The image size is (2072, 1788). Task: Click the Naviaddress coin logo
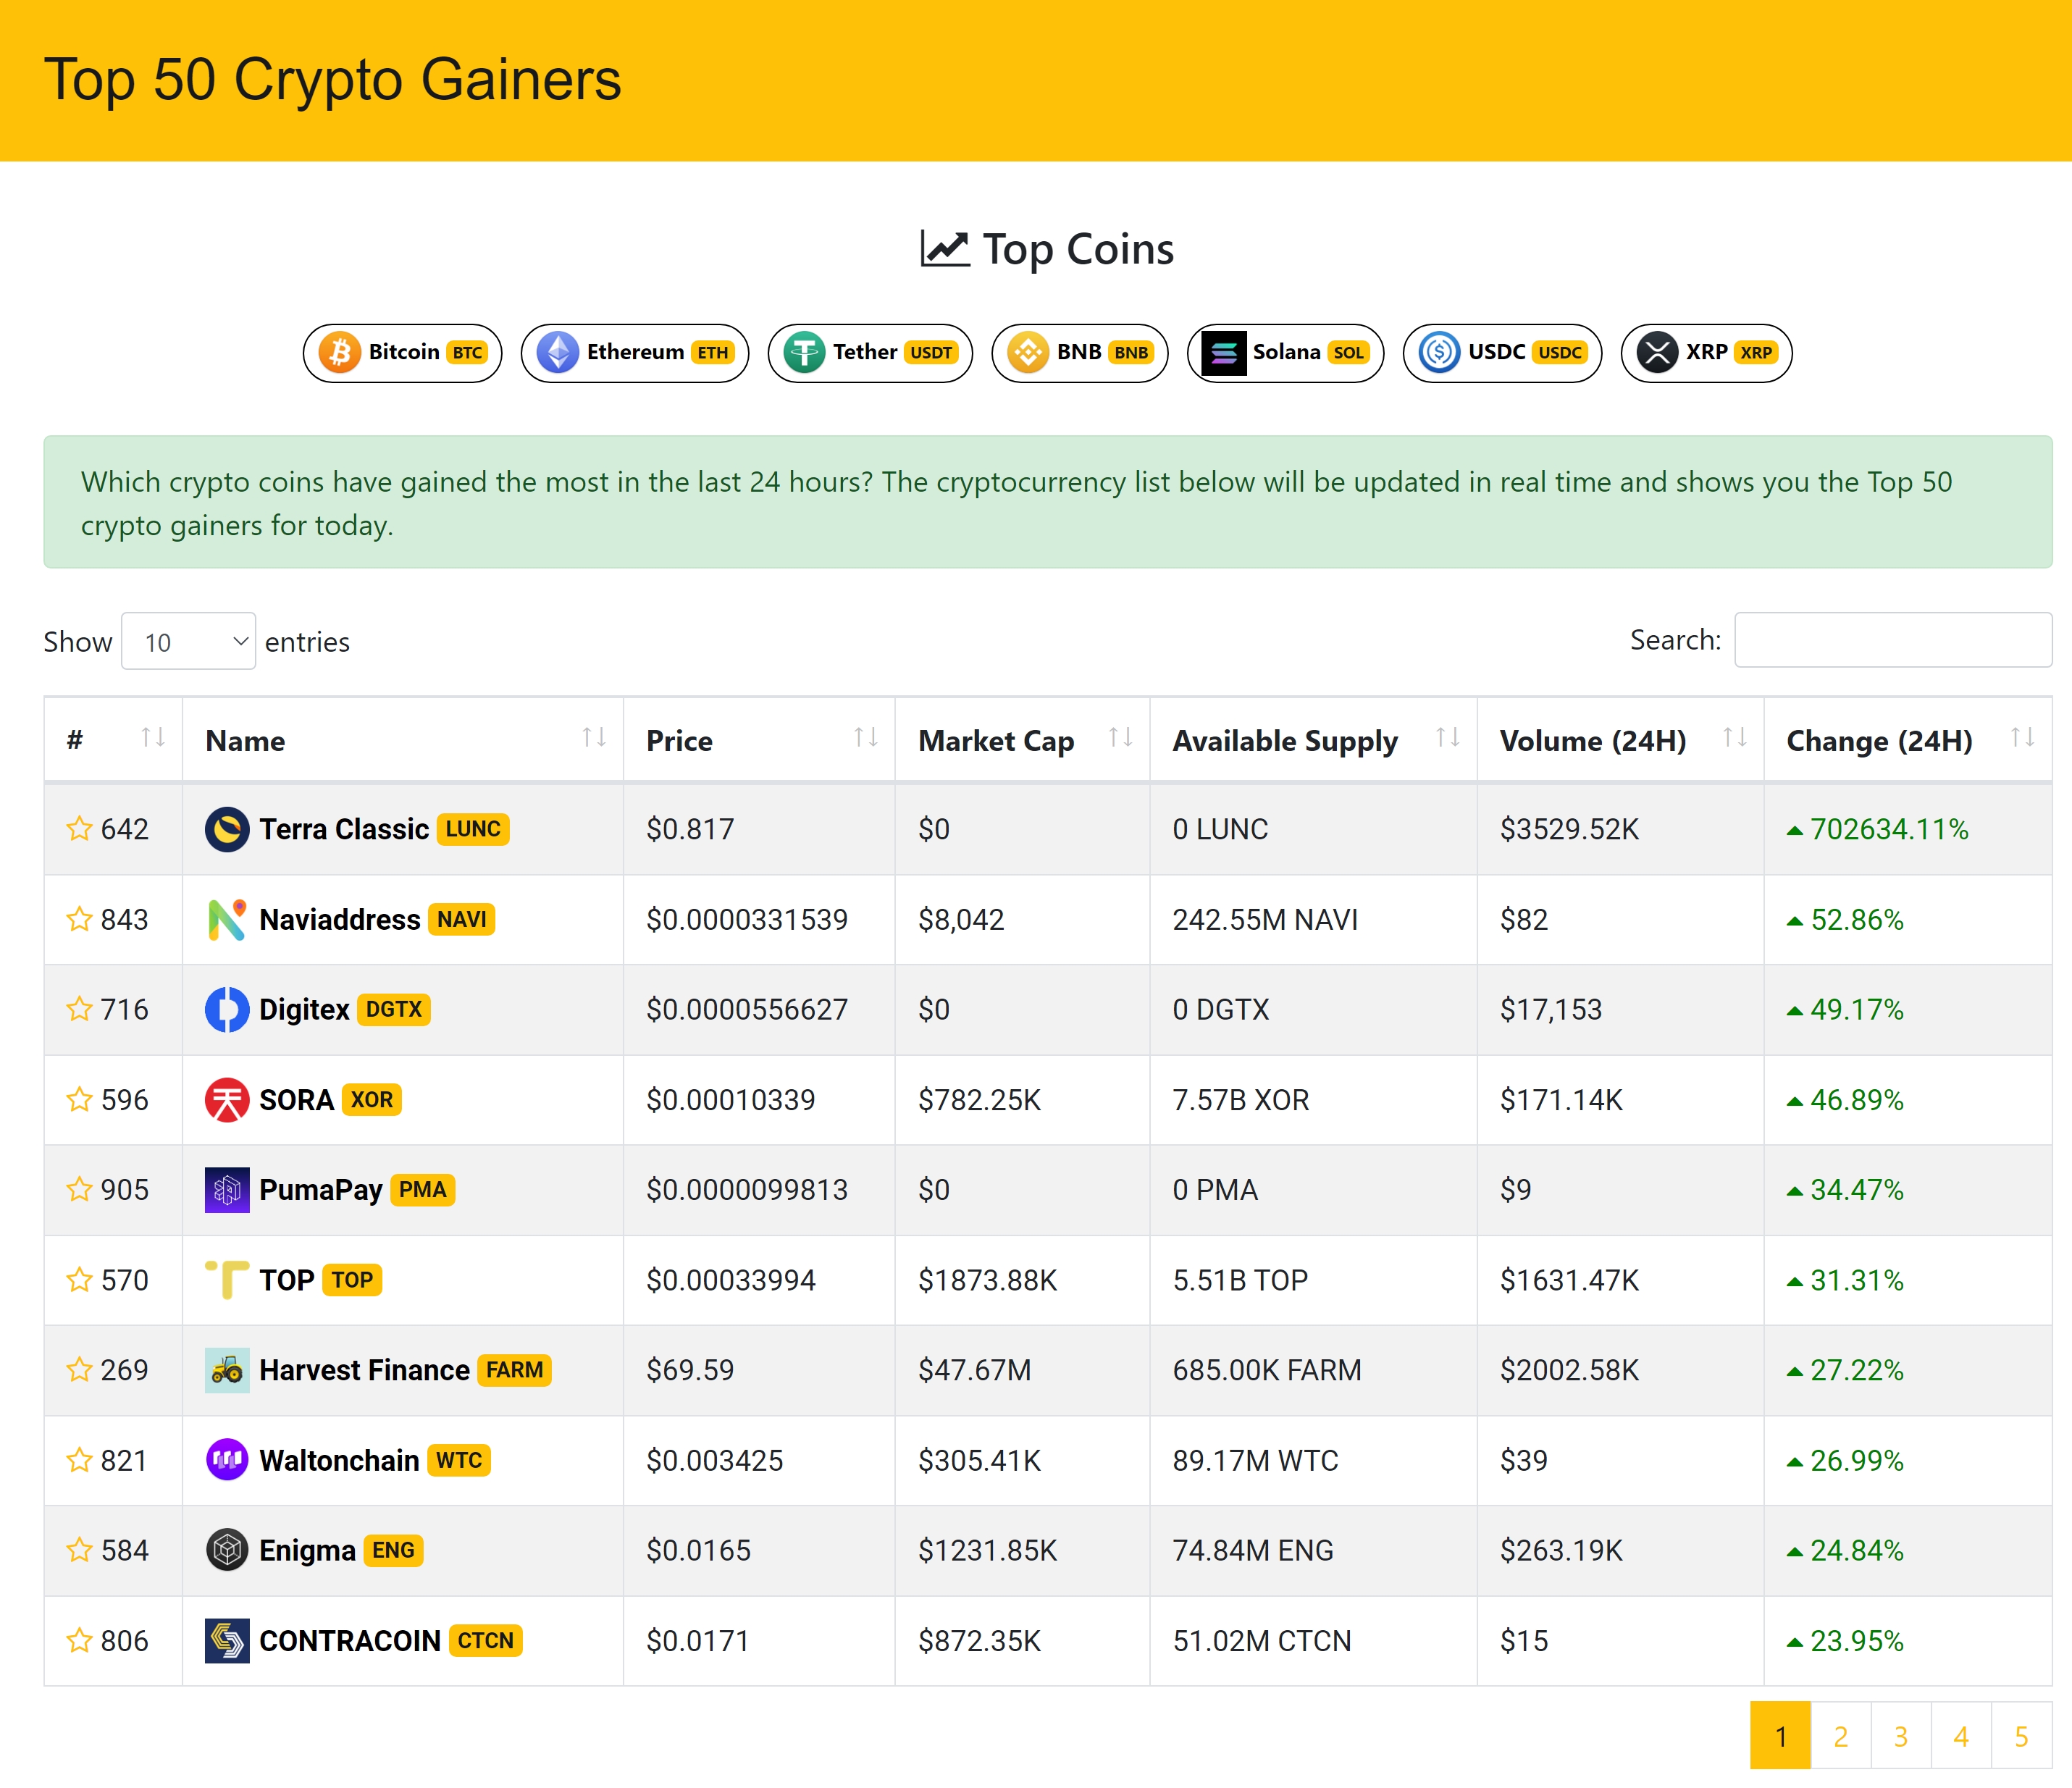pos(227,919)
